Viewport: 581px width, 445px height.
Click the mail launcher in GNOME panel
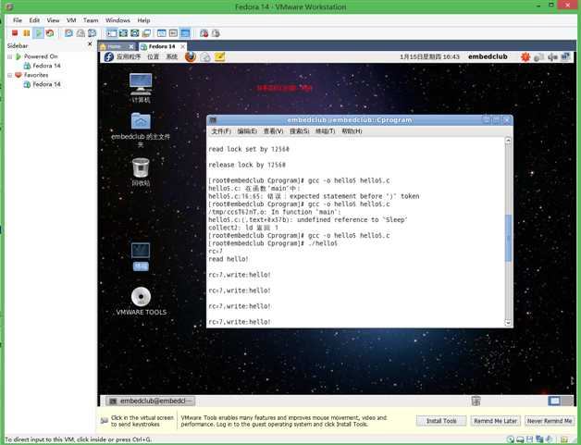point(205,57)
